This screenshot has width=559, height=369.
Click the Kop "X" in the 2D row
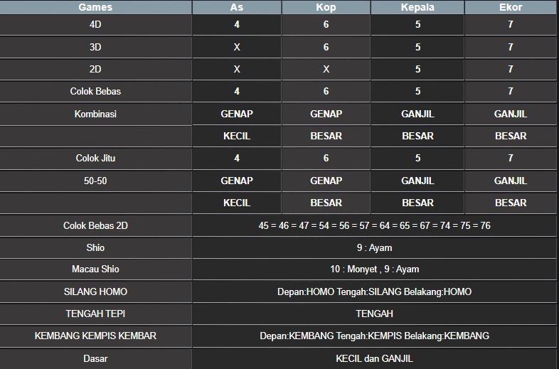pos(326,69)
